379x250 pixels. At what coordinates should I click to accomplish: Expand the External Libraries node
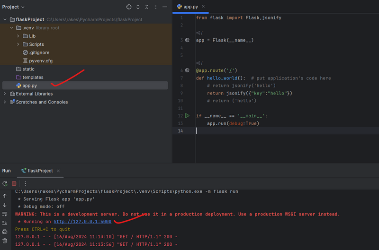5,94
